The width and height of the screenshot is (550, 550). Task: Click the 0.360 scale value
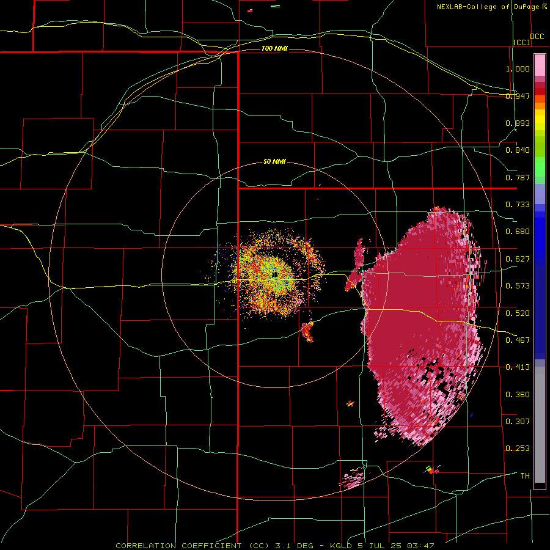click(518, 395)
